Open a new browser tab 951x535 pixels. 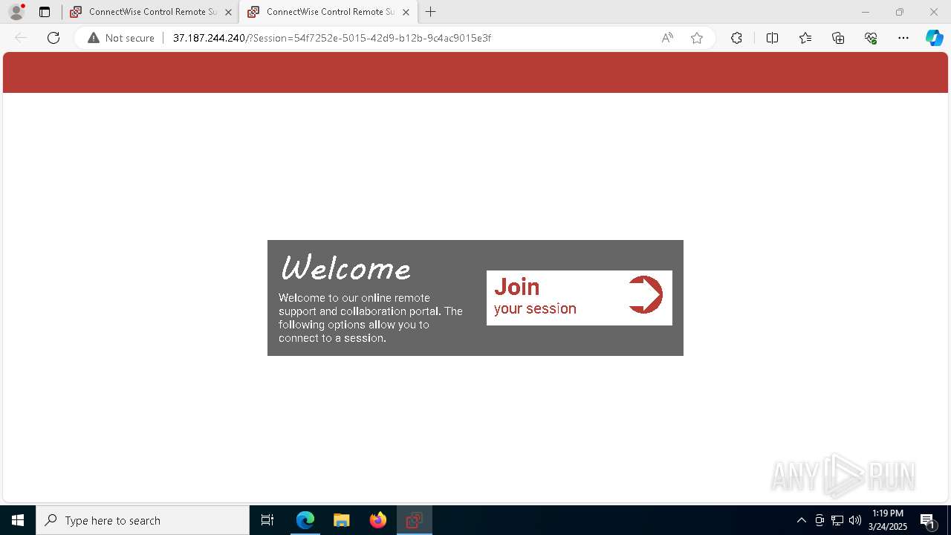pos(431,12)
